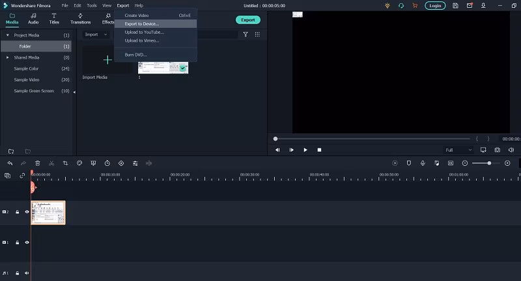Screen dimensions: 521x281
Task: Collapse the Project Media tree
Action: coord(8,35)
